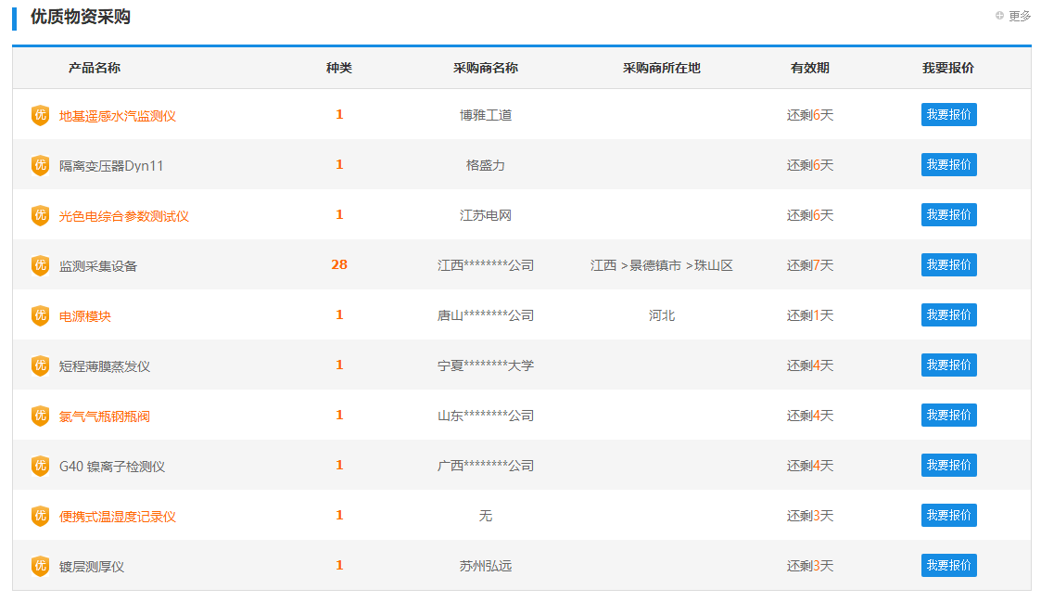The width and height of the screenshot is (1041, 602).
Task: Click the 有效期 column header
Action: (809, 68)
